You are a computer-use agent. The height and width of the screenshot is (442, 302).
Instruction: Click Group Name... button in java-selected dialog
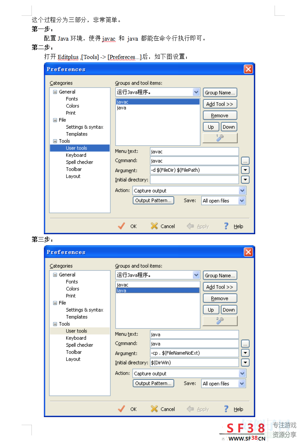pyautogui.click(x=220, y=276)
